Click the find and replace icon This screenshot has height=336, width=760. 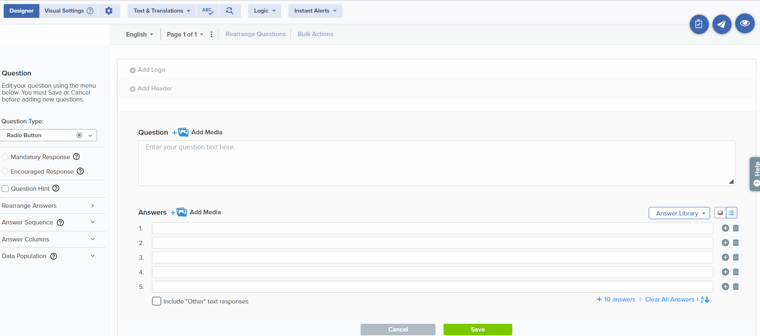coord(230,11)
